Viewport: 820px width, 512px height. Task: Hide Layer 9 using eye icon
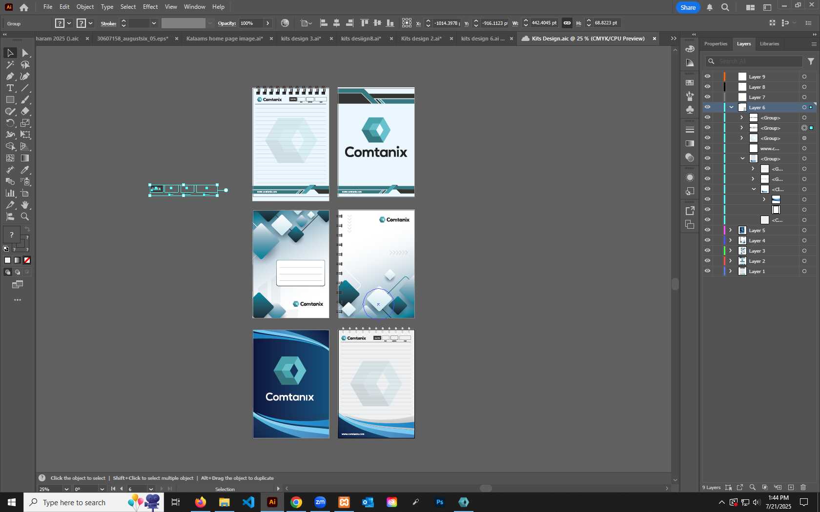707,77
